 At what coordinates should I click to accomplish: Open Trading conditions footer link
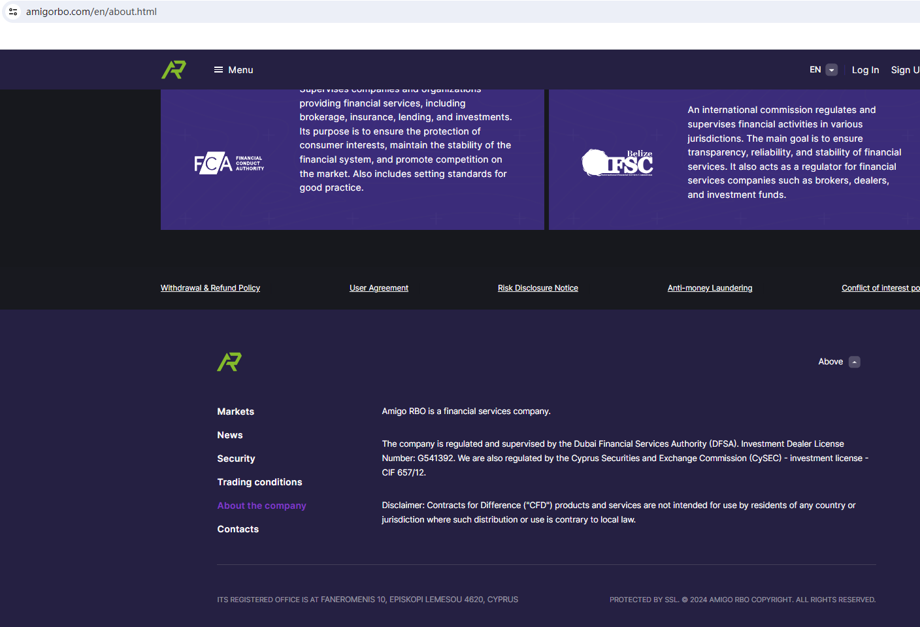point(260,482)
